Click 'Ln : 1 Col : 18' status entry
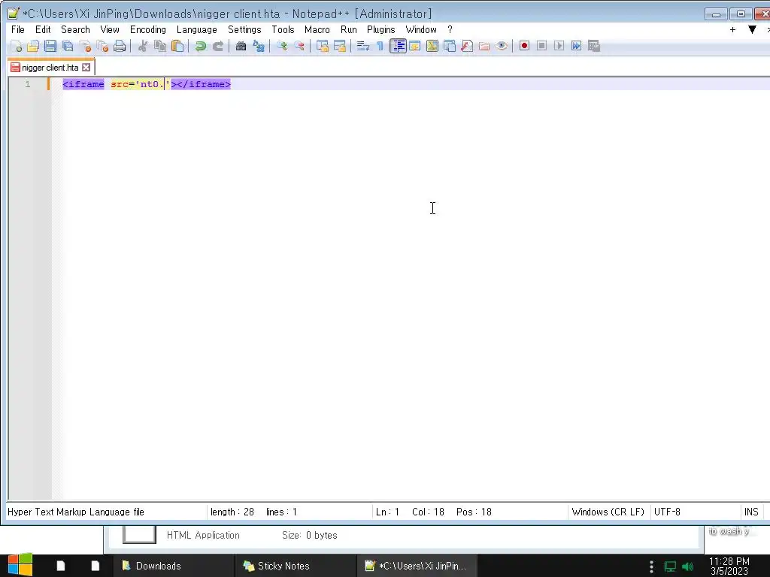The image size is (770, 577). [410, 512]
